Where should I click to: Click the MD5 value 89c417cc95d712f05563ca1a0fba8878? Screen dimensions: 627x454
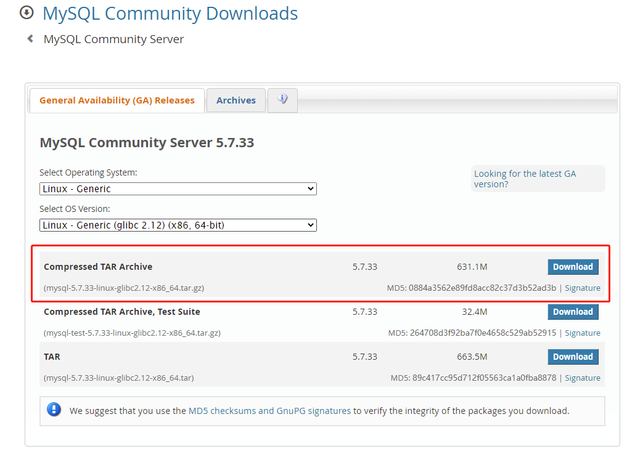[x=484, y=378]
